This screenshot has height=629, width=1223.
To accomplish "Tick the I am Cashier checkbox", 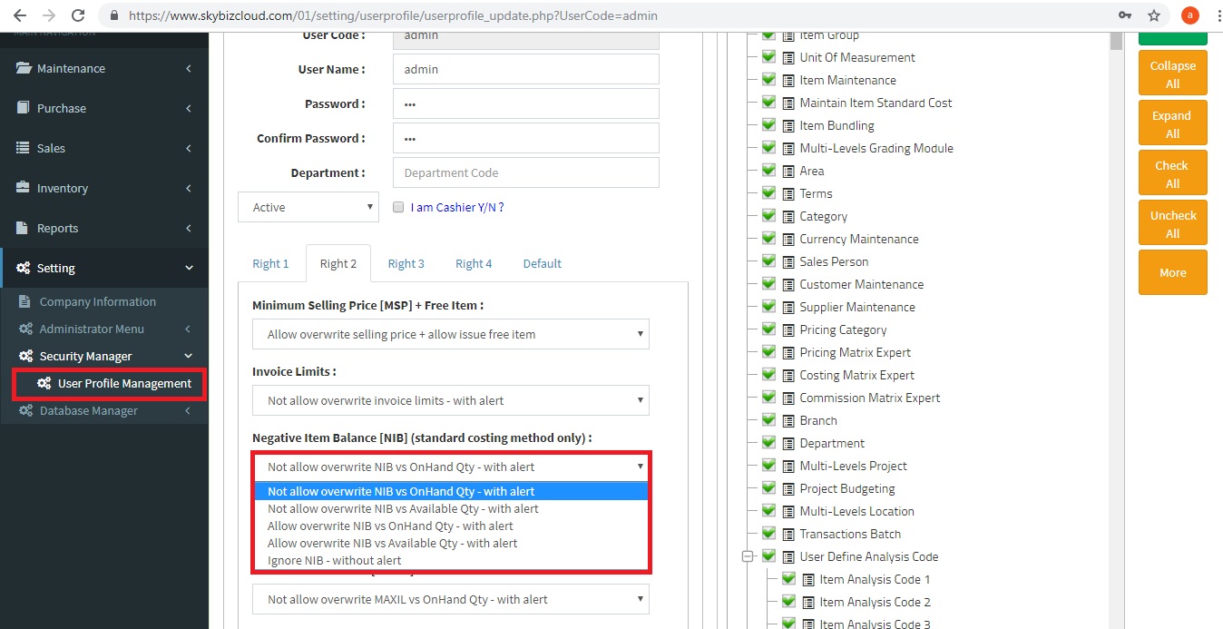I will 398,208.
